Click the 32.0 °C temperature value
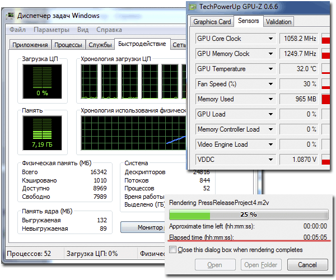The height and width of the screenshot is (280, 336). (x=299, y=69)
